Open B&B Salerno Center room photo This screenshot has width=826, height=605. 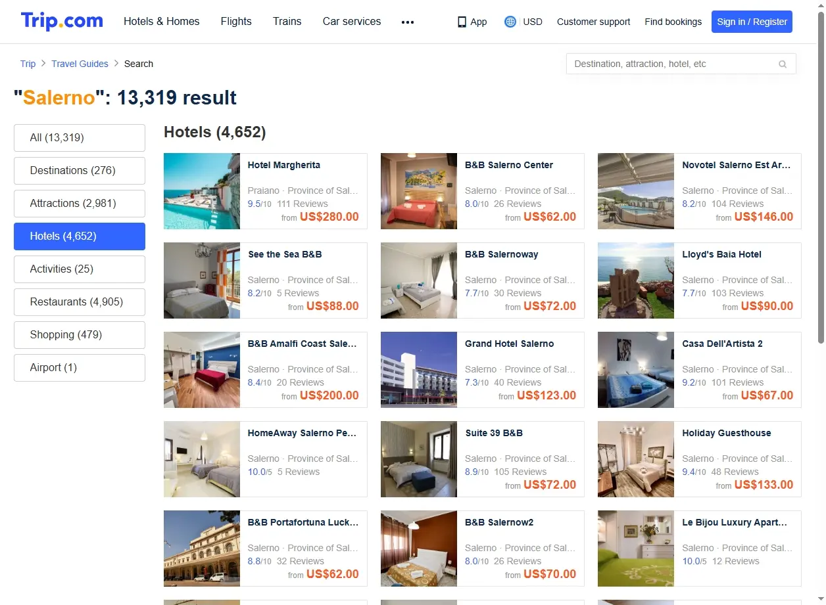pyautogui.click(x=419, y=191)
